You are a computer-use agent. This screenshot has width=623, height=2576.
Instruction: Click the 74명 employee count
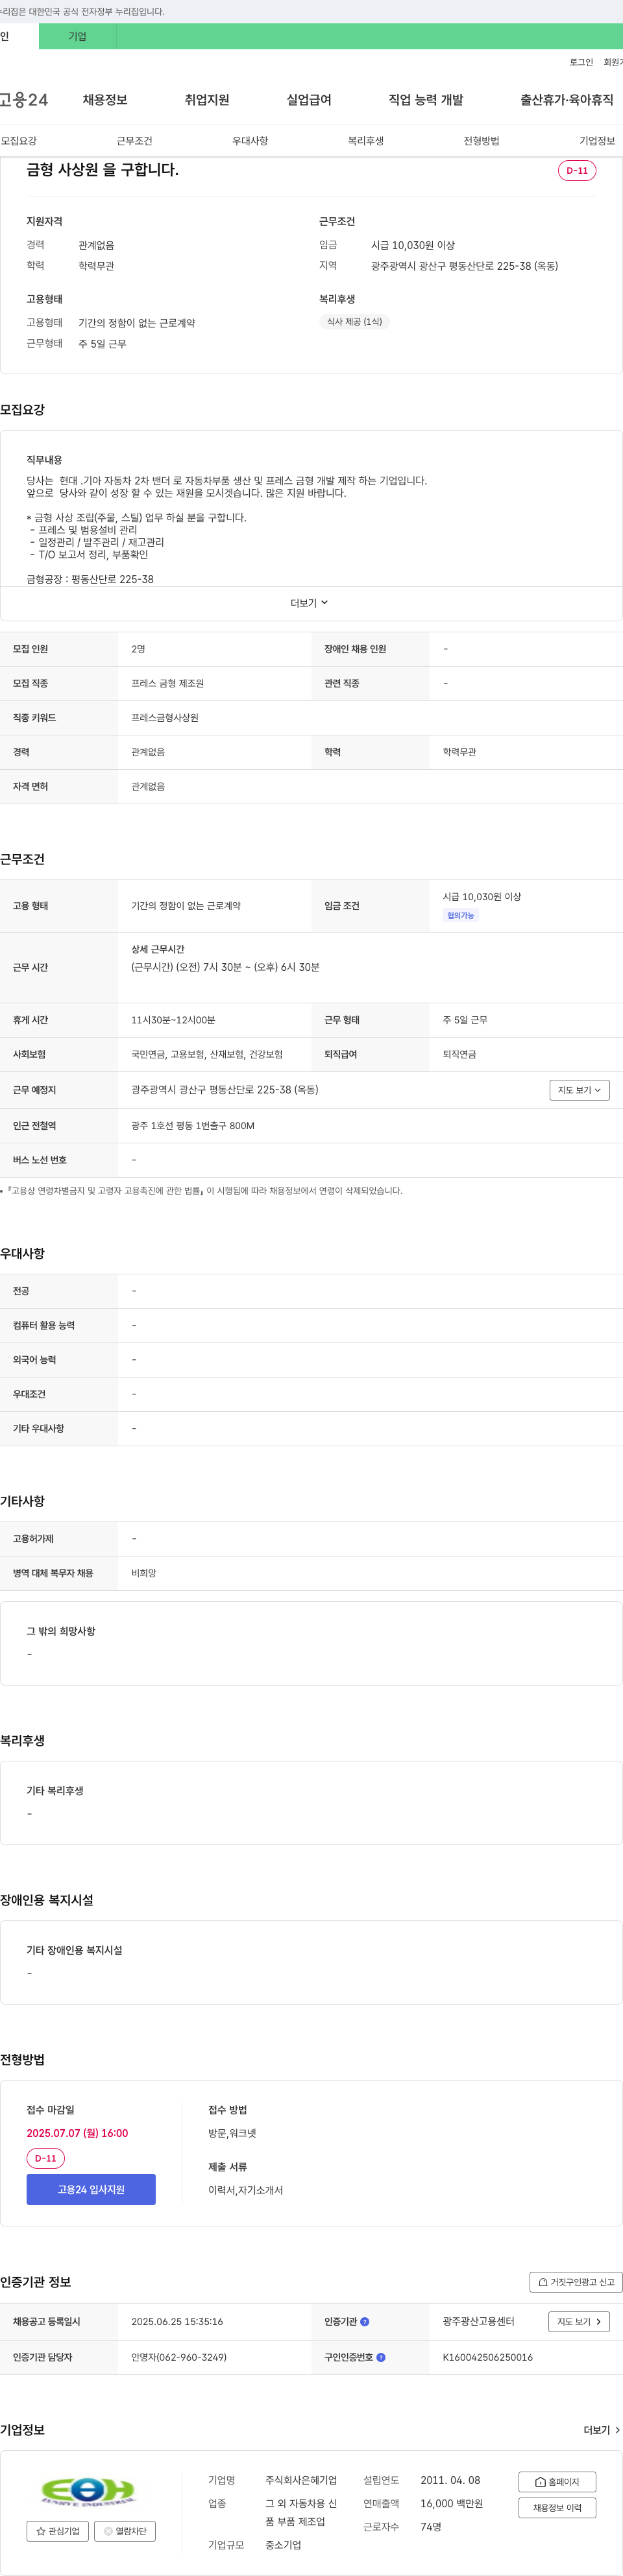coord(431,2526)
